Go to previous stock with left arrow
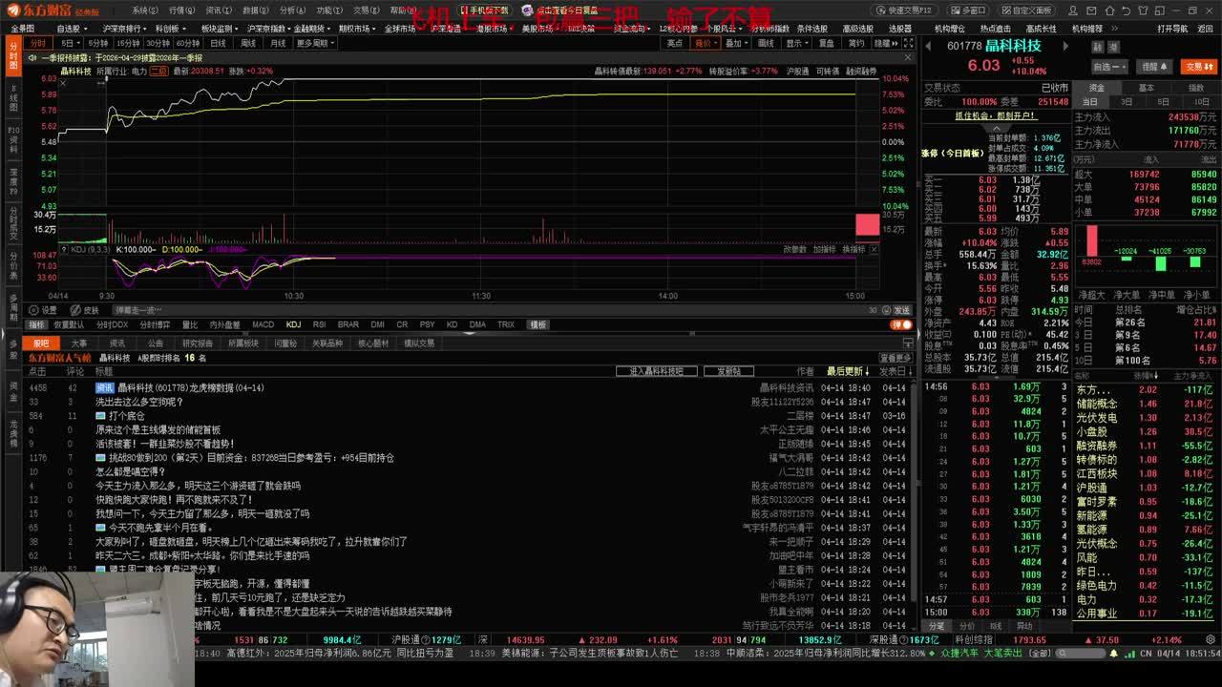Image resolution: width=1222 pixels, height=687 pixels. click(x=929, y=46)
